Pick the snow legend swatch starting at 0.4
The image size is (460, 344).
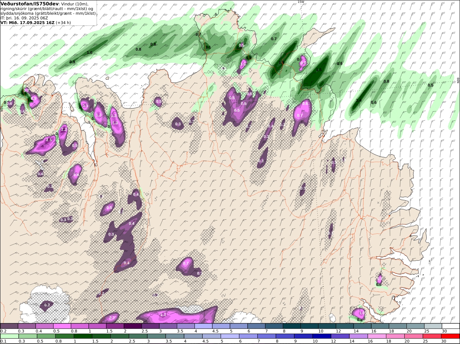(45, 326)
